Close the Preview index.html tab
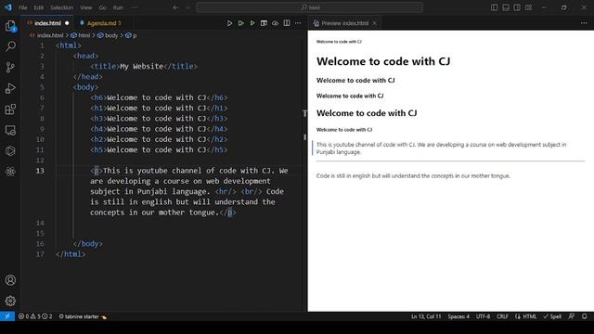The image size is (594, 334). 374,23
